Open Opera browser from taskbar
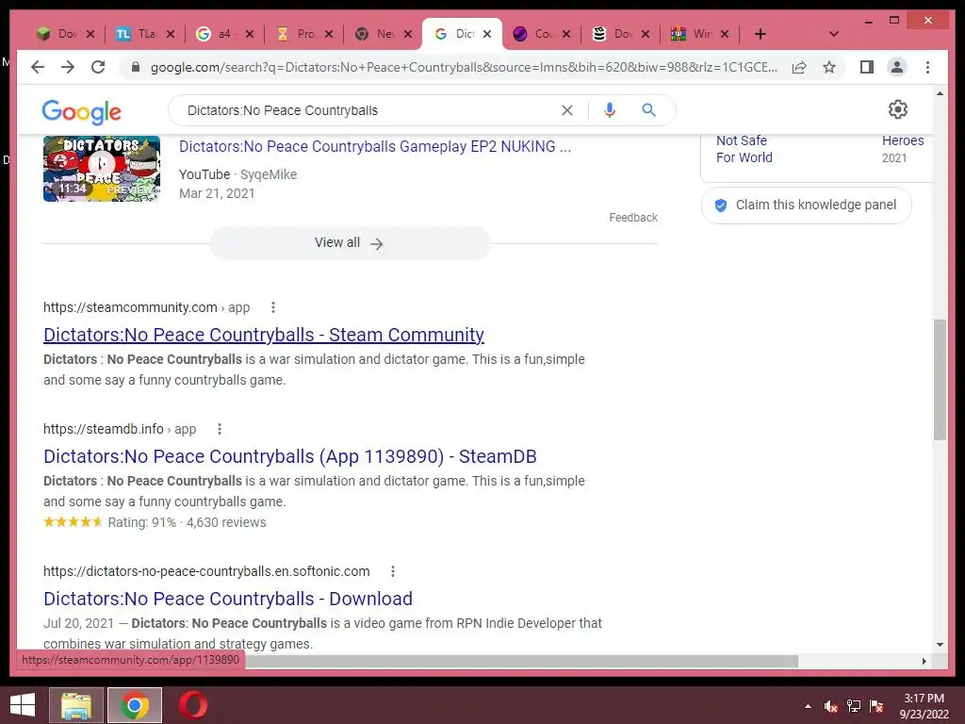Screen dimensions: 965x724 pos(192,705)
